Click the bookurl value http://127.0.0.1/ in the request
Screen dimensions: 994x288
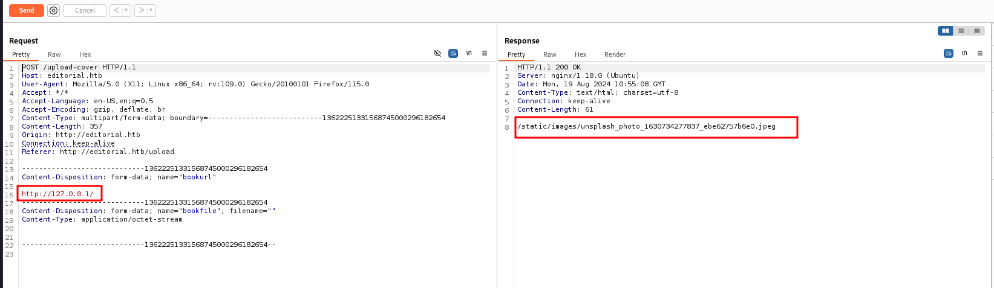(57, 194)
